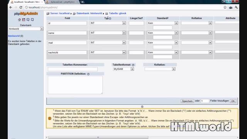Click the help icon below the Speichern bar

142,107
